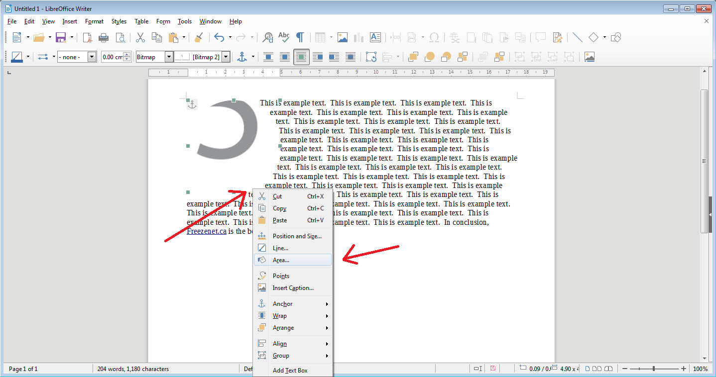Expand the line style 'none' dropdown

tap(92, 57)
